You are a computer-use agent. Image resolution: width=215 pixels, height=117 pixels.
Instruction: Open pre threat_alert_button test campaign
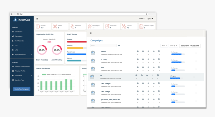(x=146, y=101)
